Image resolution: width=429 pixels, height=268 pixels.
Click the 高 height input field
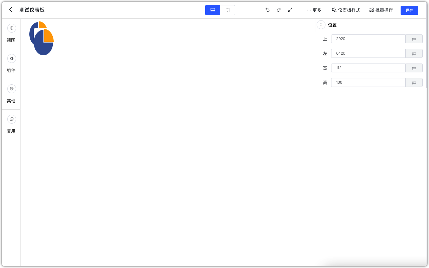[368, 82]
